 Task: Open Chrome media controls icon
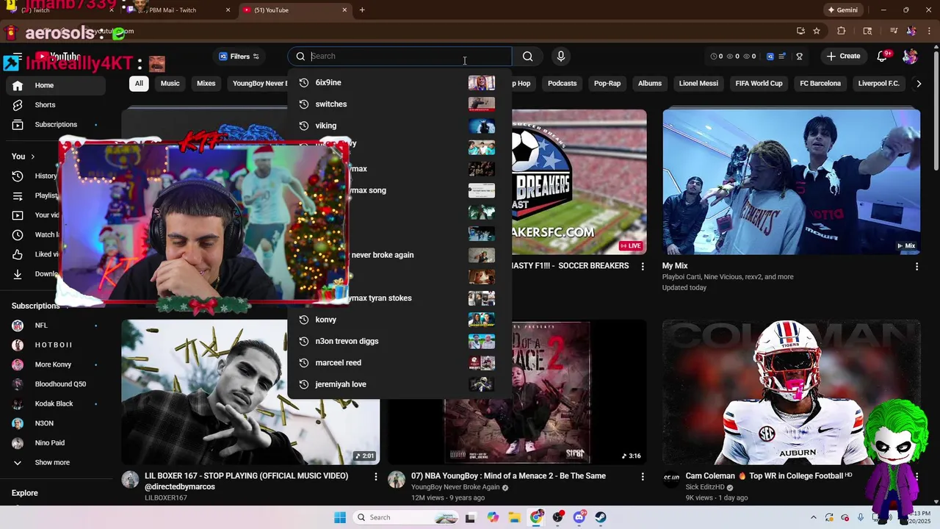(x=894, y=31)
